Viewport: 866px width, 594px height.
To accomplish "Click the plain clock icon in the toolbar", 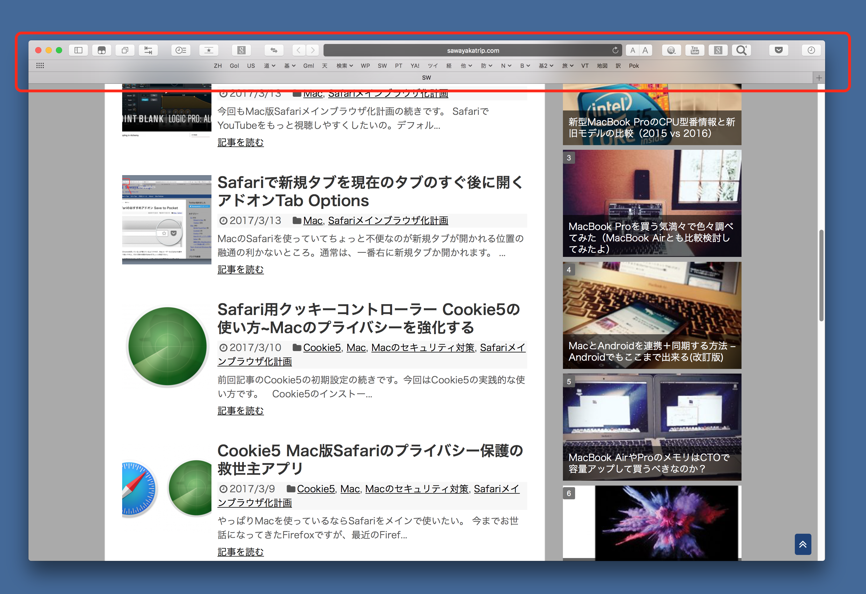I will 811,50.
